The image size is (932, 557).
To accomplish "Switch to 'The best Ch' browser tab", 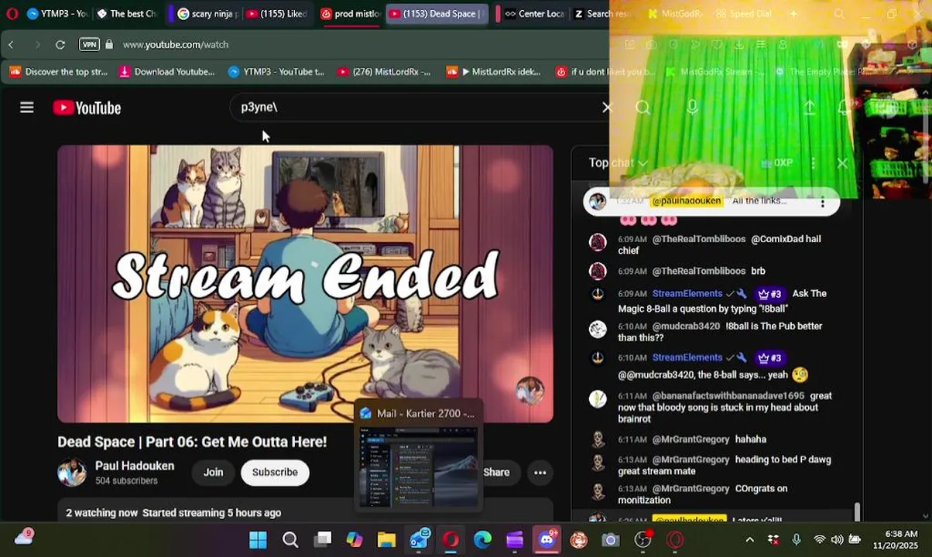I will pyautogui.click(x=126, y=14).
